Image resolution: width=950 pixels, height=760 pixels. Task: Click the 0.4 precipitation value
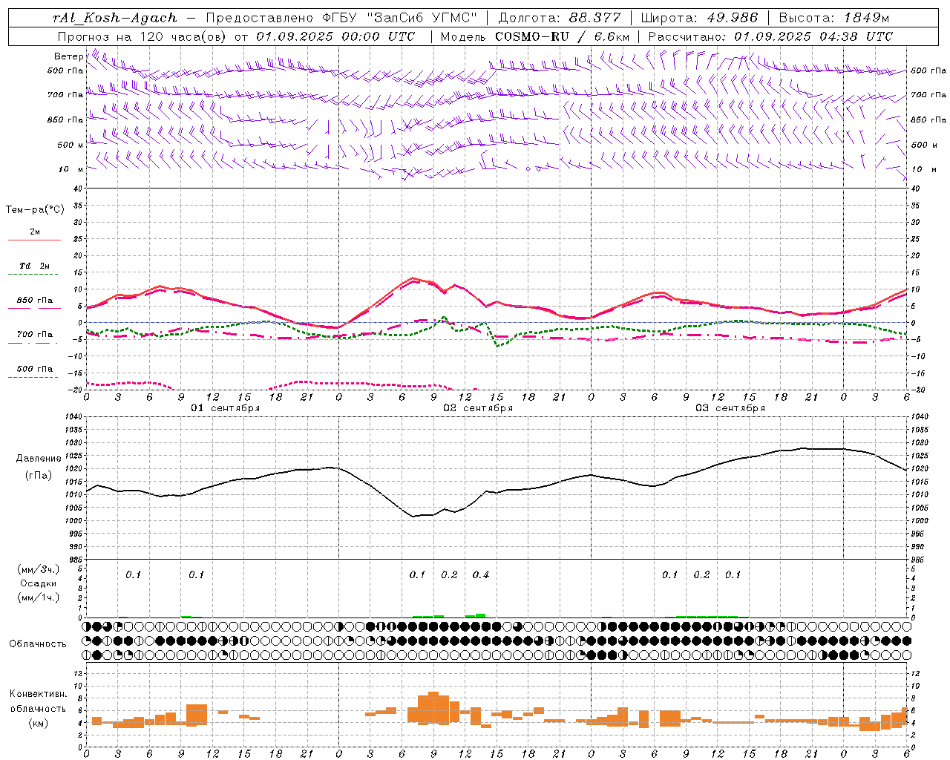[481, 574]
